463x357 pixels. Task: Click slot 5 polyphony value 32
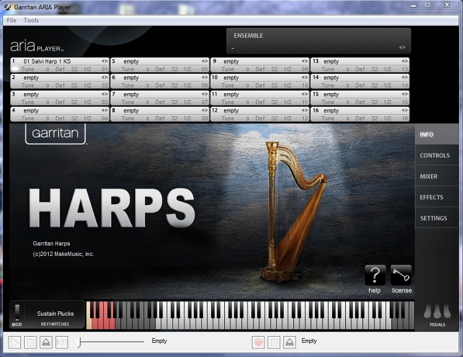click(x=175, y=69)
